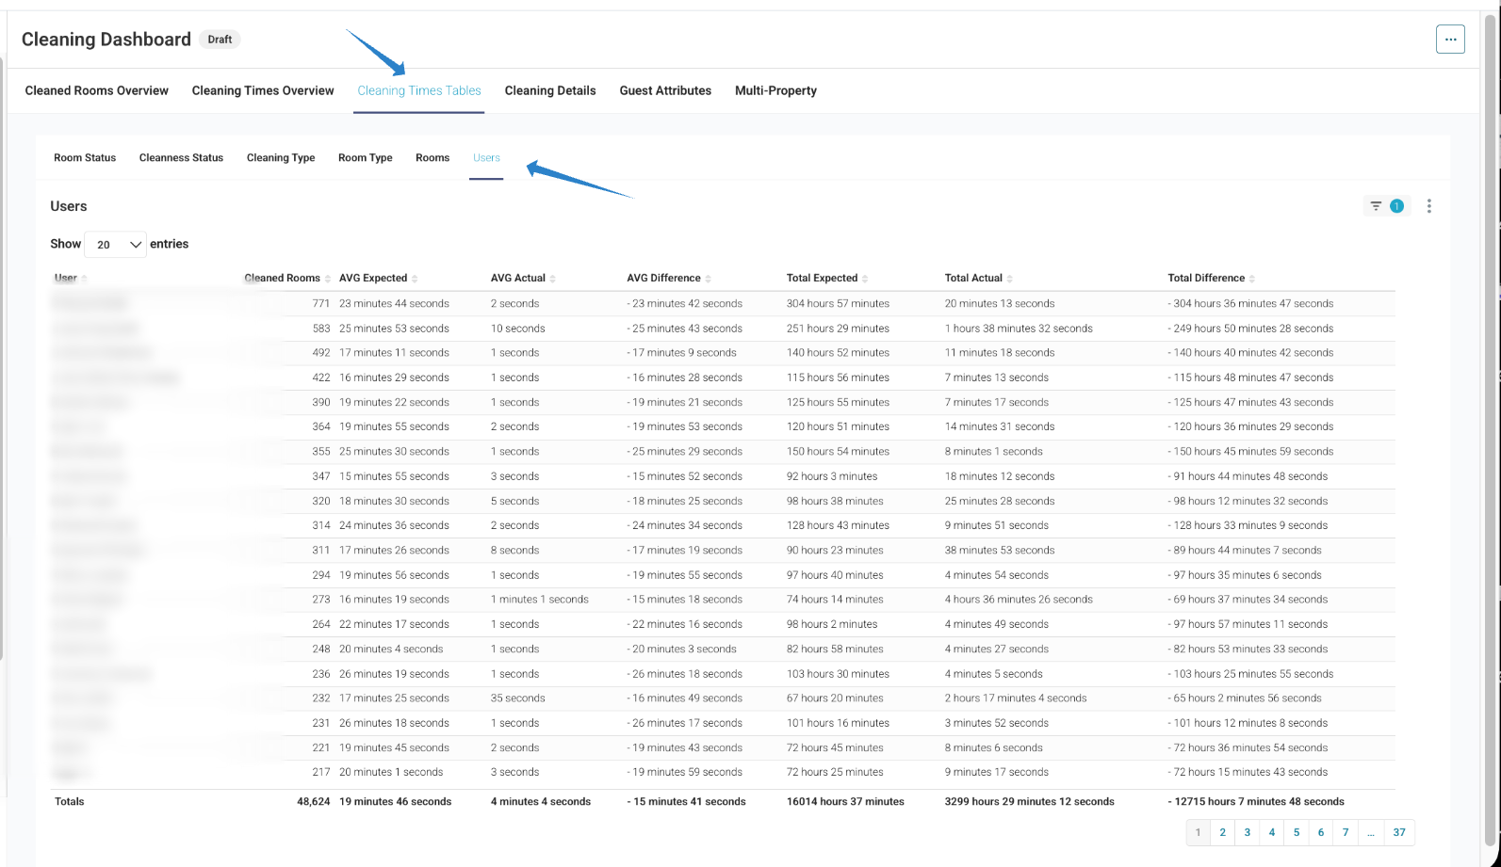Jump to last page 37
This screenshot has height=867, width=1501.
pyautogui.click(x=1399, y=832)
